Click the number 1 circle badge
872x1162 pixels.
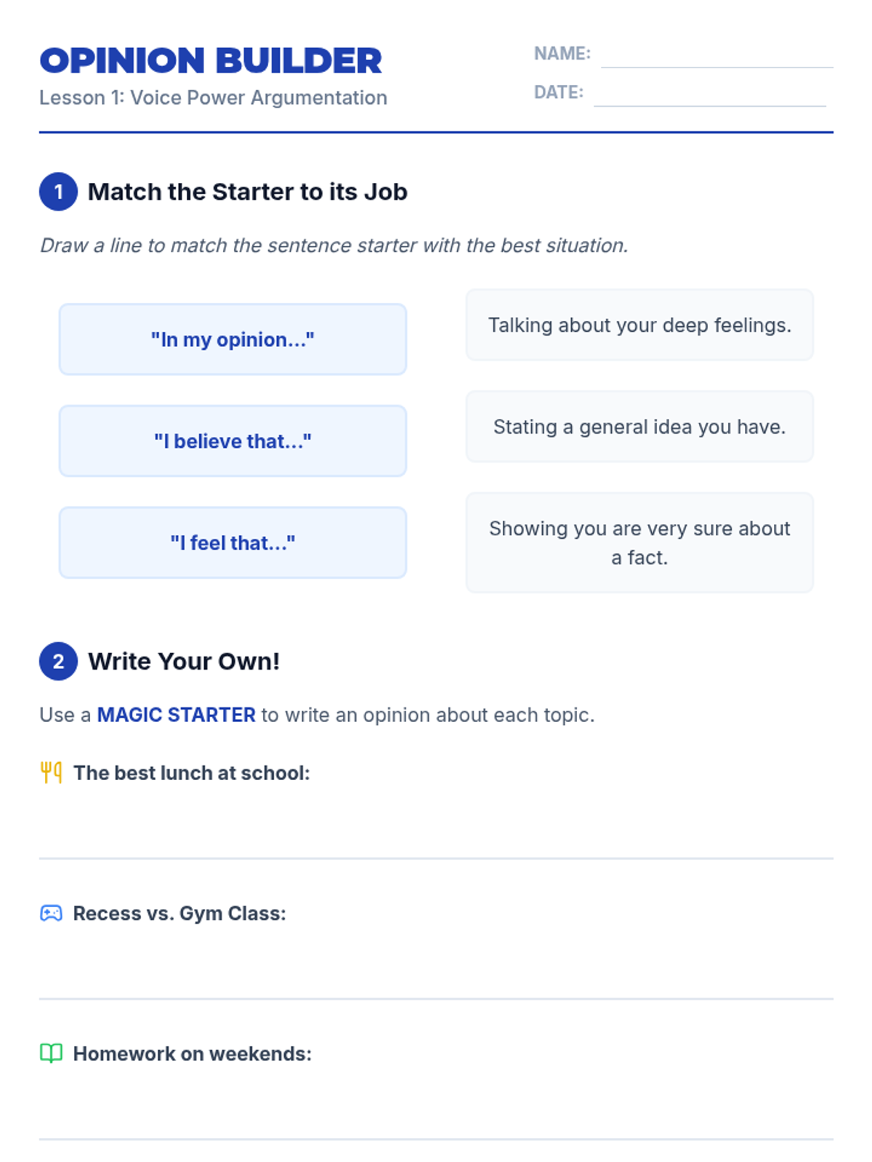coord(58,192)
